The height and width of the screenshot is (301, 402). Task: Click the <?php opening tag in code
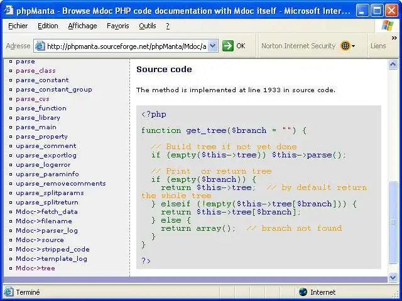point(153,114)
